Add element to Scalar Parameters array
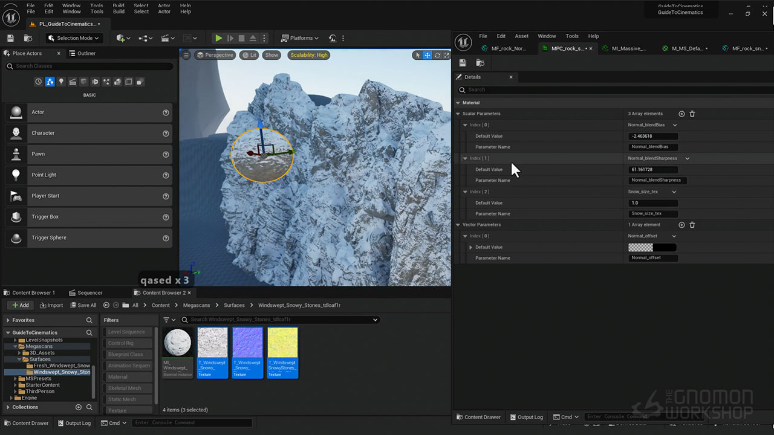Image resolution: width=774 pixels, height=435 pixels. coord(681,114)
